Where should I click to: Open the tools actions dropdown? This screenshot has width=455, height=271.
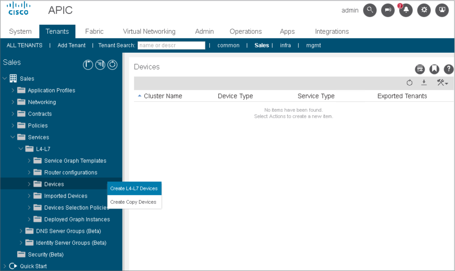[x=442, y=83]
